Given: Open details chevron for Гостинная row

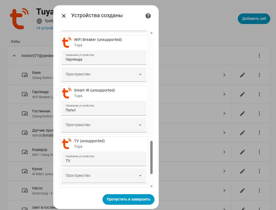Looking at the screenshot, I should pos(224,113).
